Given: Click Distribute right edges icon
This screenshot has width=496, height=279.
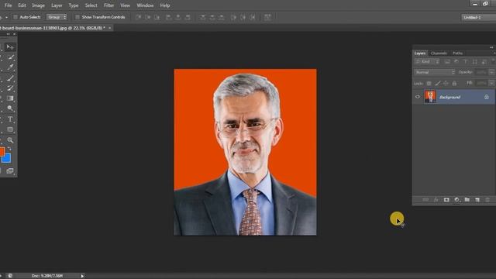Looking at the screenshot, I should (253, 17).
